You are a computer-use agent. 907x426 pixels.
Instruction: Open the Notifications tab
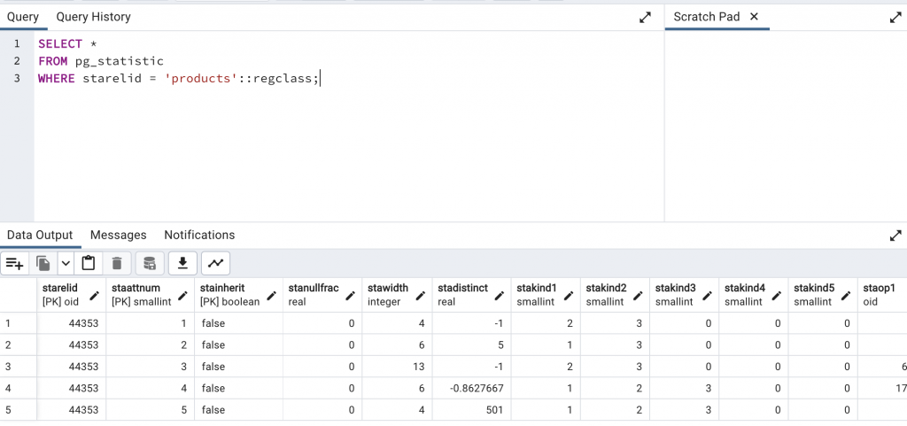tap(199, 235)
